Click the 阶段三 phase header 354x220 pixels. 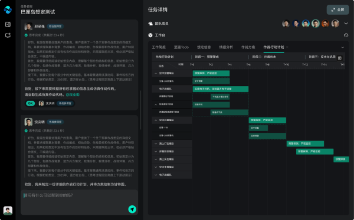pyautogui.click(x=322, y=57)
